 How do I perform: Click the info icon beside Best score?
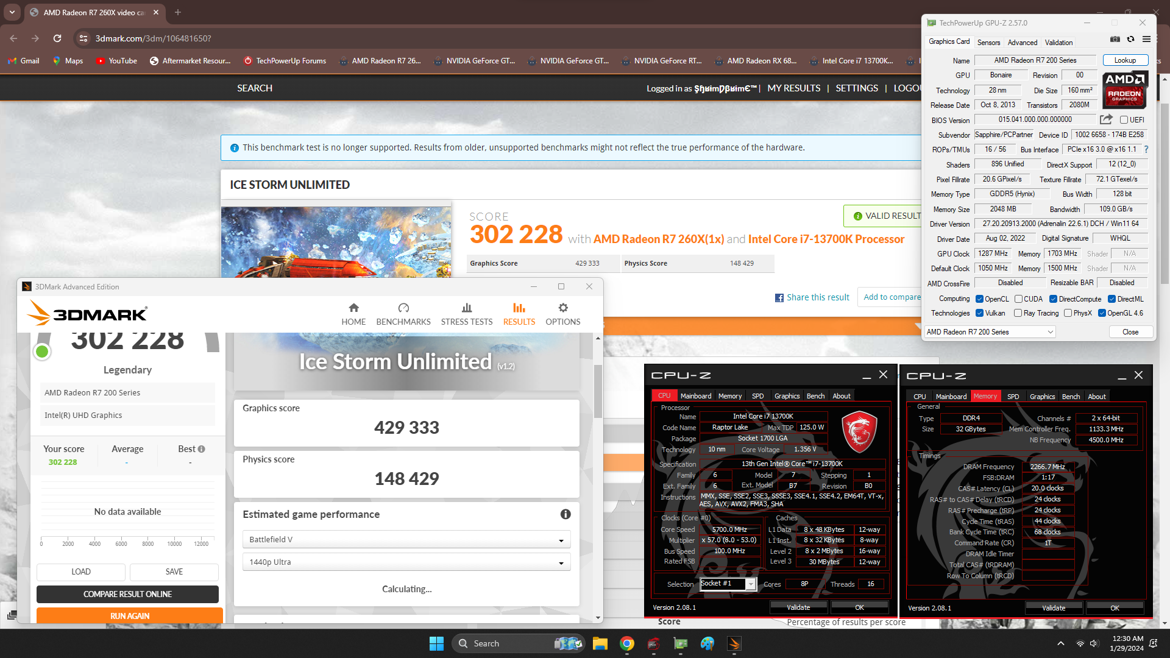click(201, 449)
